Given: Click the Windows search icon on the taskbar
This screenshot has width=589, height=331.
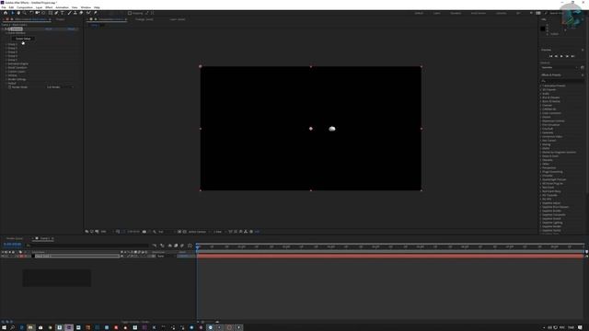Looking at the screenshot, I should point(12,327).
